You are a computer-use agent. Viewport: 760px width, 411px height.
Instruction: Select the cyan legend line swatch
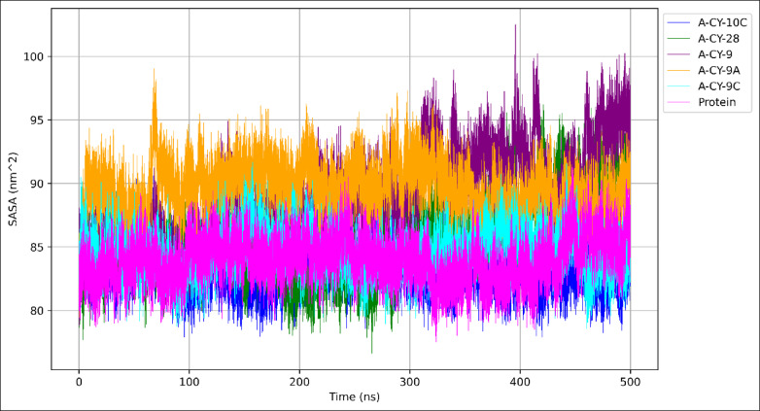tap(679, 87)
